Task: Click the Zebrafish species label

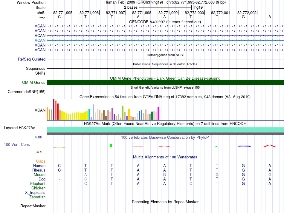Action: (x=37, y=197)
